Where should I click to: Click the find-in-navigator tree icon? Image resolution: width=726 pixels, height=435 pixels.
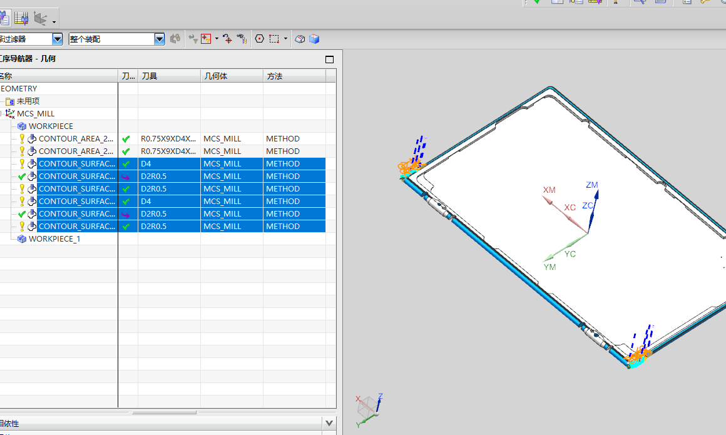pos(242,39)
